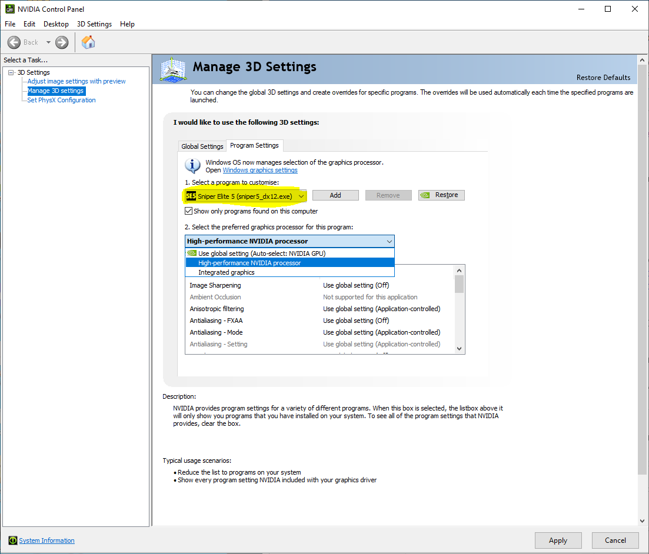Open the Back history dropdown arrow
649x554 pixels.
pos(48,42)
